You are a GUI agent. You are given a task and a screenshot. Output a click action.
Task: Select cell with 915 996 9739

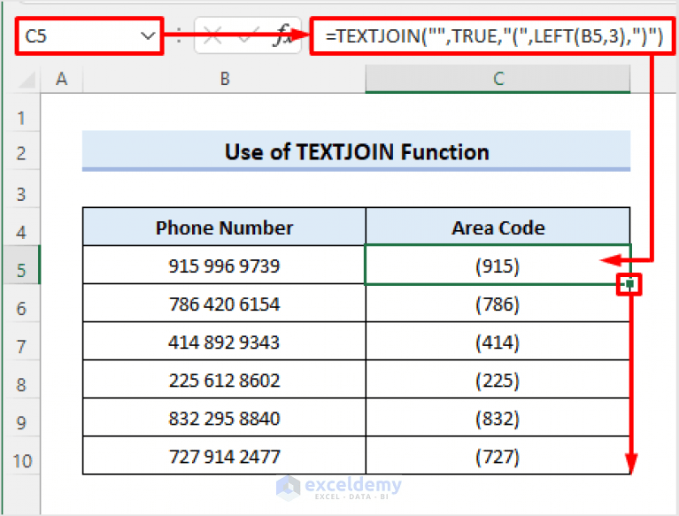coord(224,266)
